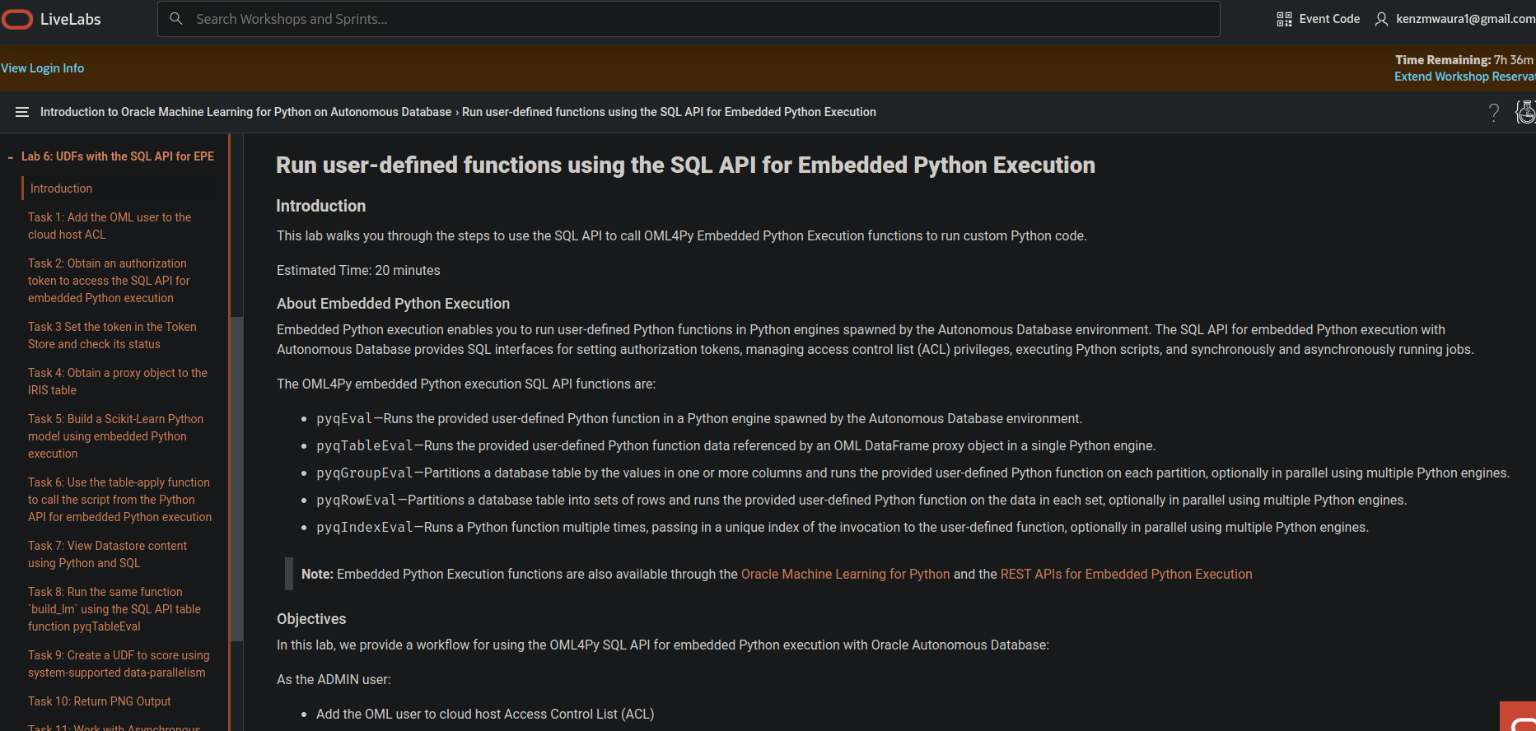Open the kenzmwaura1@gmail.com account menu

pos(1455,19)
